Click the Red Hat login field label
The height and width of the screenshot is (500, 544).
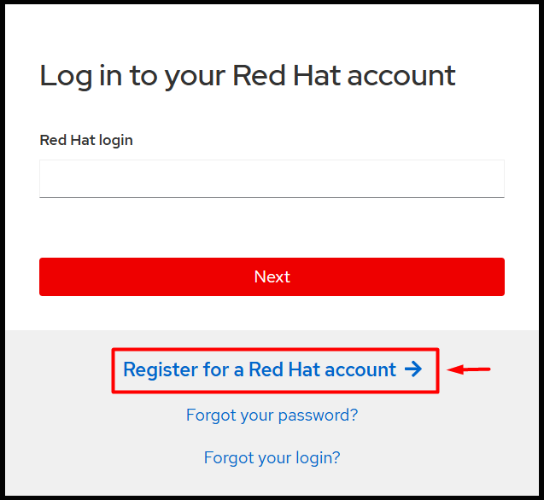pyautogui.click(x=86, y=140)
